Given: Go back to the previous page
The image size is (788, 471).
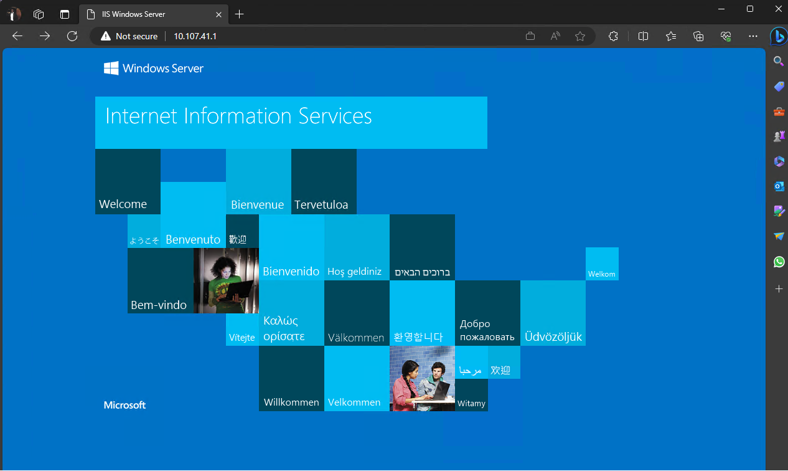Looking at the screenshot, I should point(17,36).
